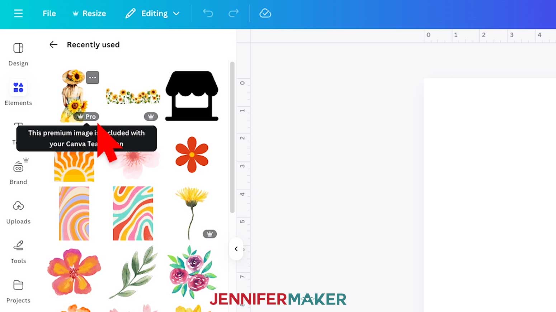Image resolution: width=556 pixels, height=312 pixels.
Task: Open the File menu
Action: pyautogui.click(x=49, y=14)
